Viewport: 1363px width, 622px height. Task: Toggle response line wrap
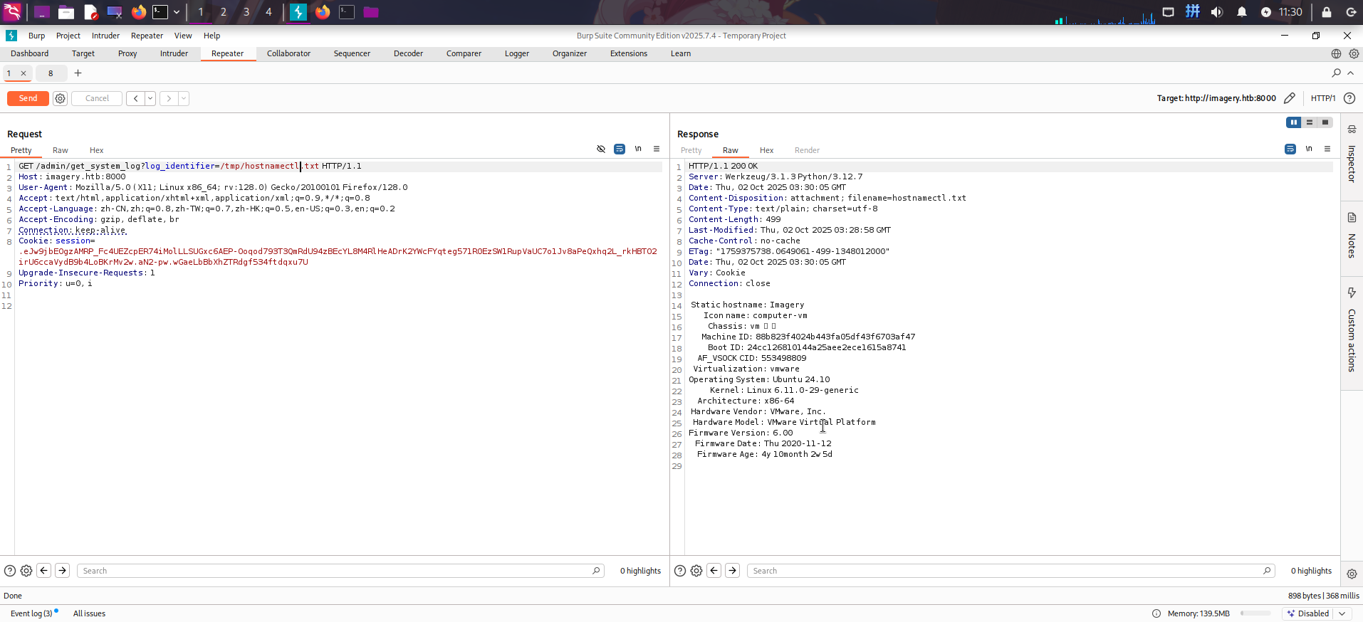[x=1290, y=149]
